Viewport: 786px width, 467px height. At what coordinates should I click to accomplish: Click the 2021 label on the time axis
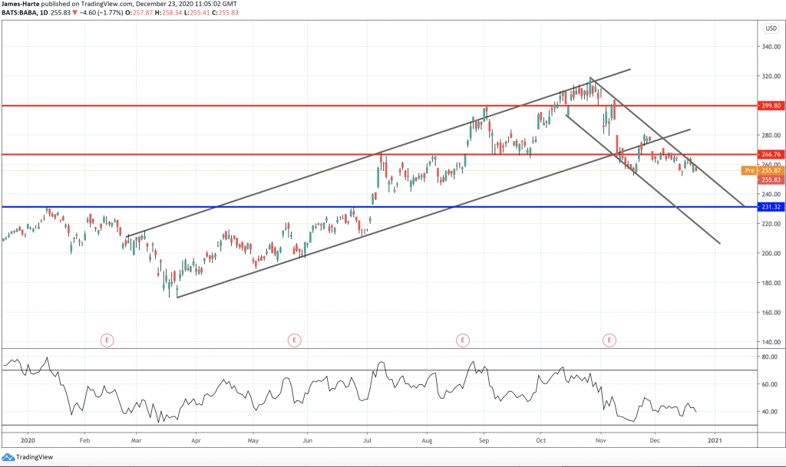(715, 441)
